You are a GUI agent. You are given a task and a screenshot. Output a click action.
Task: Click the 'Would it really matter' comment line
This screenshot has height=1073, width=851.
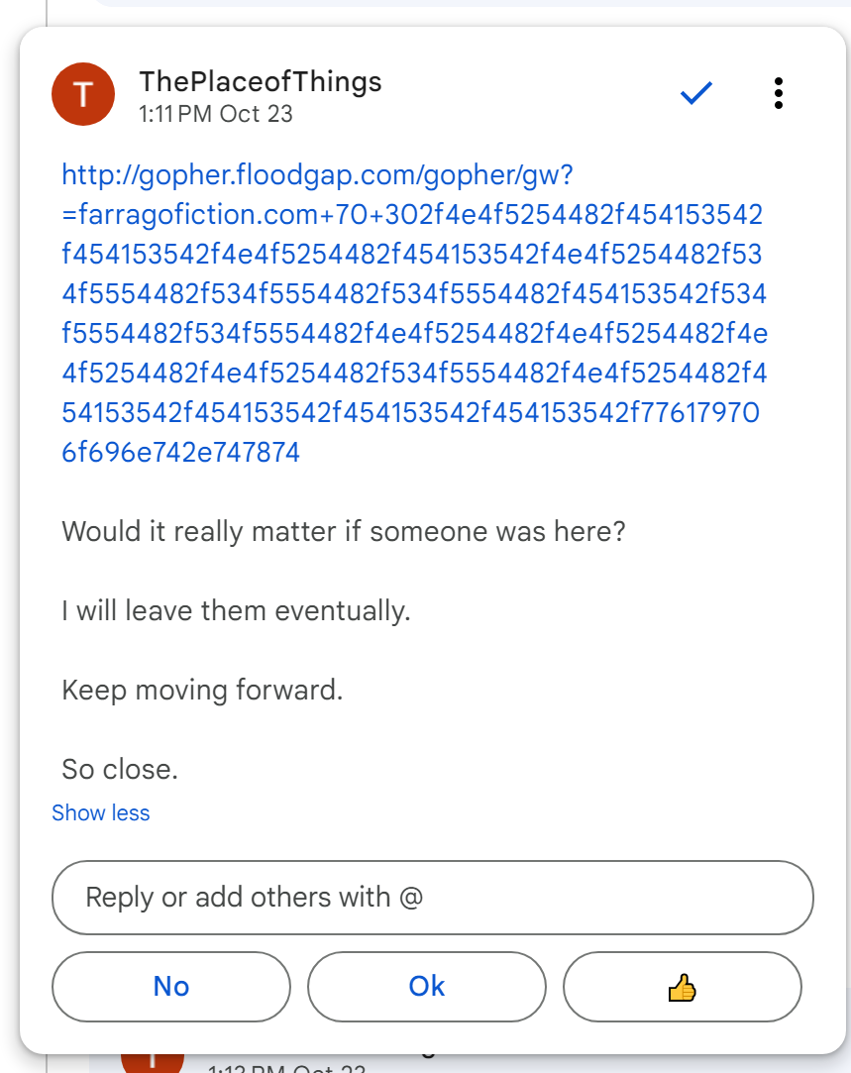(344, 531)
